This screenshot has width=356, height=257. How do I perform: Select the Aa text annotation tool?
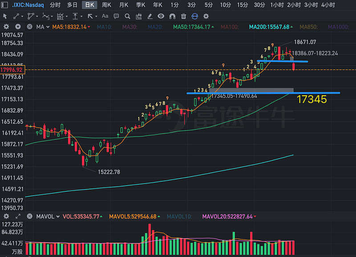point(105,16)
